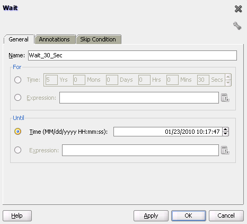The height and width of the screenshot is (224, 247).
Task: Open the Annotations tab
Action: 55,39
